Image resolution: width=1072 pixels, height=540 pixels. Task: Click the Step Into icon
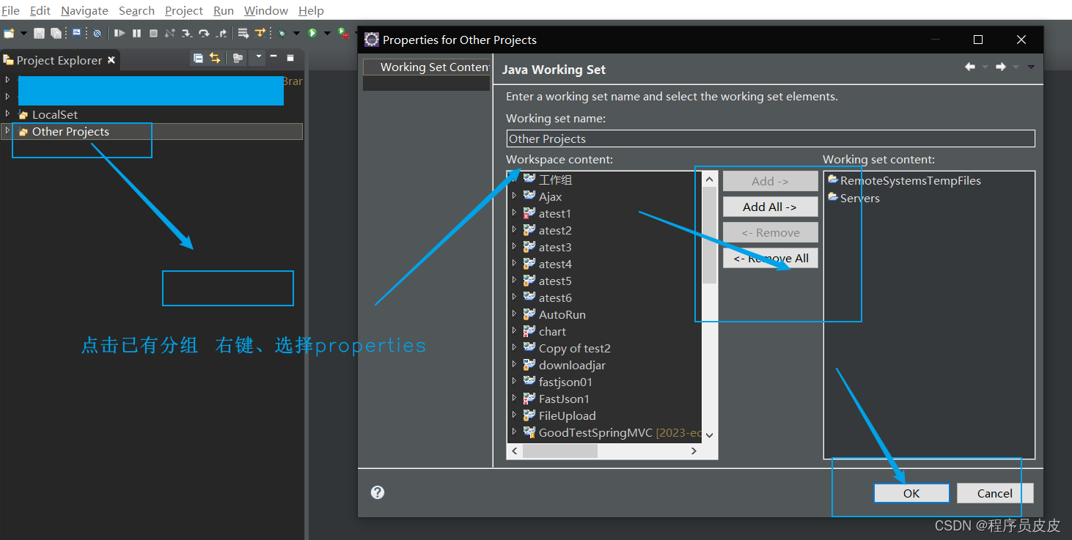187,33
